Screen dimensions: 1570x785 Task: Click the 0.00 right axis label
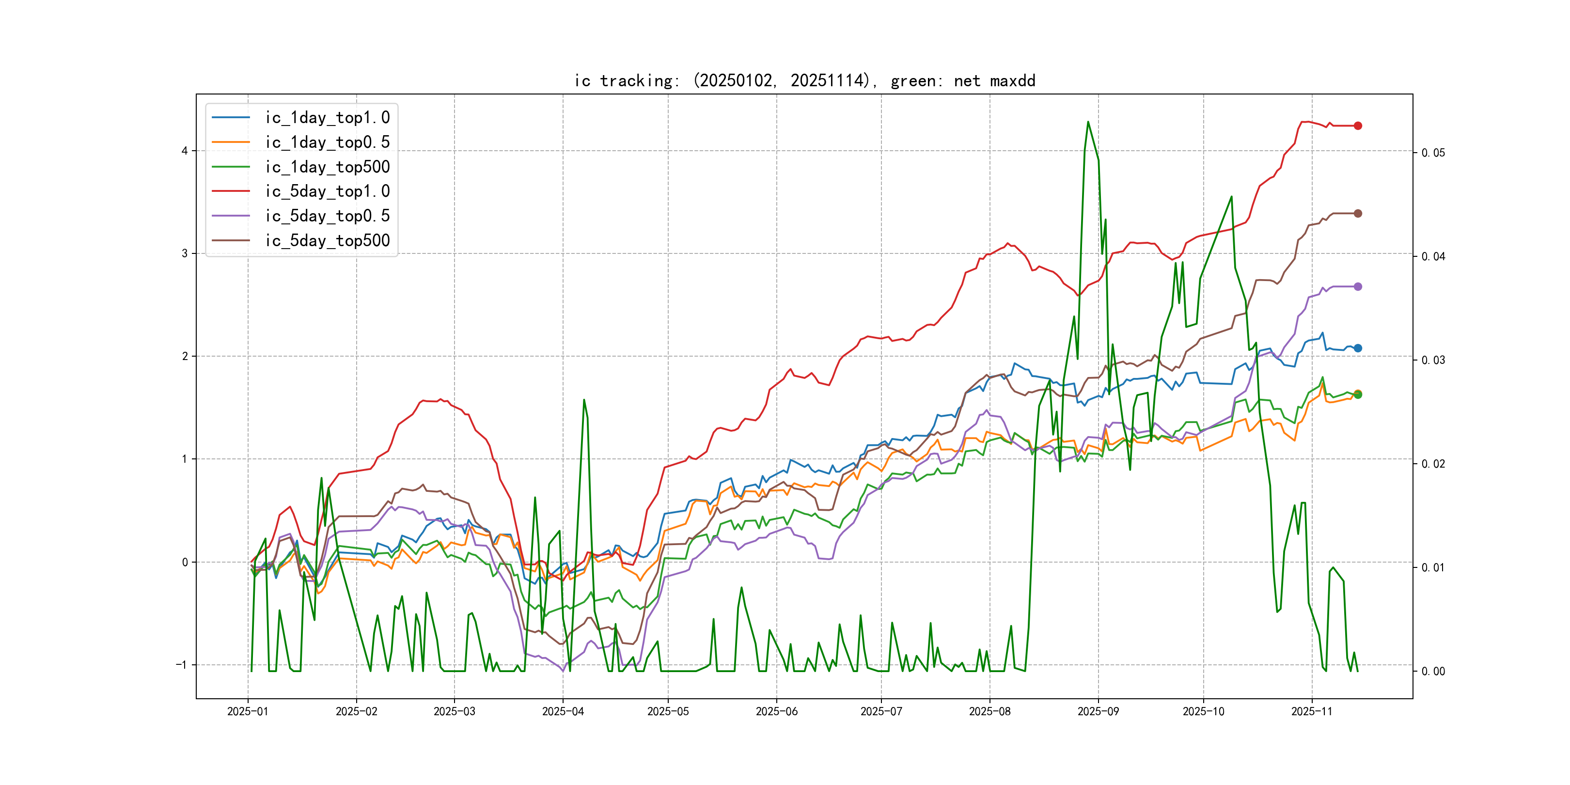1432,671
